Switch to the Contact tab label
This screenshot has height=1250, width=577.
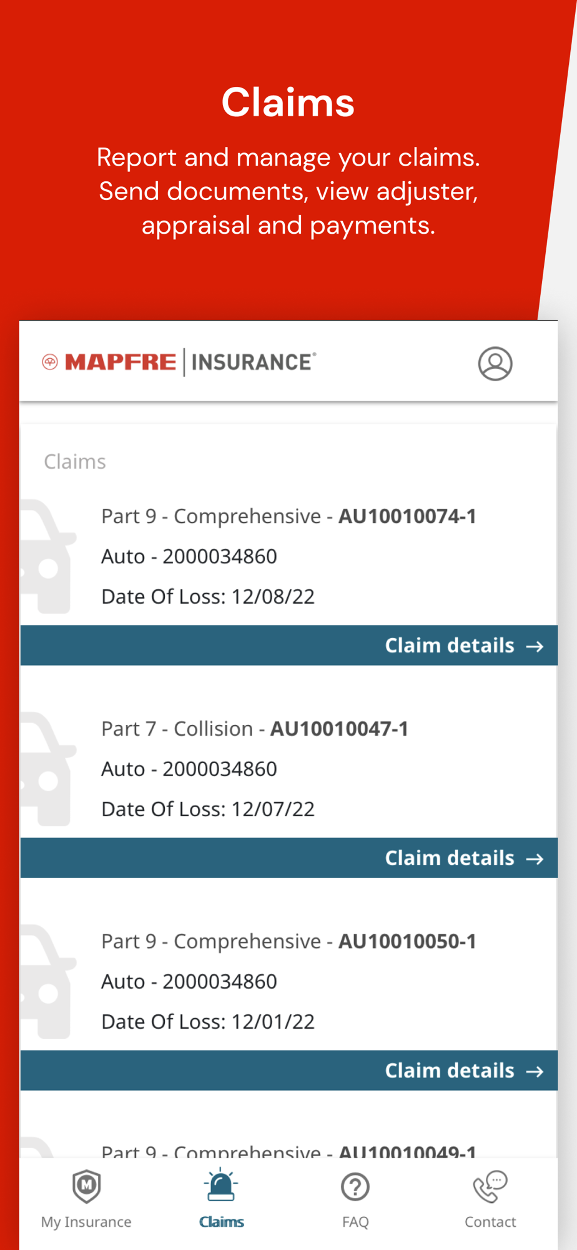pos(490,1222)
